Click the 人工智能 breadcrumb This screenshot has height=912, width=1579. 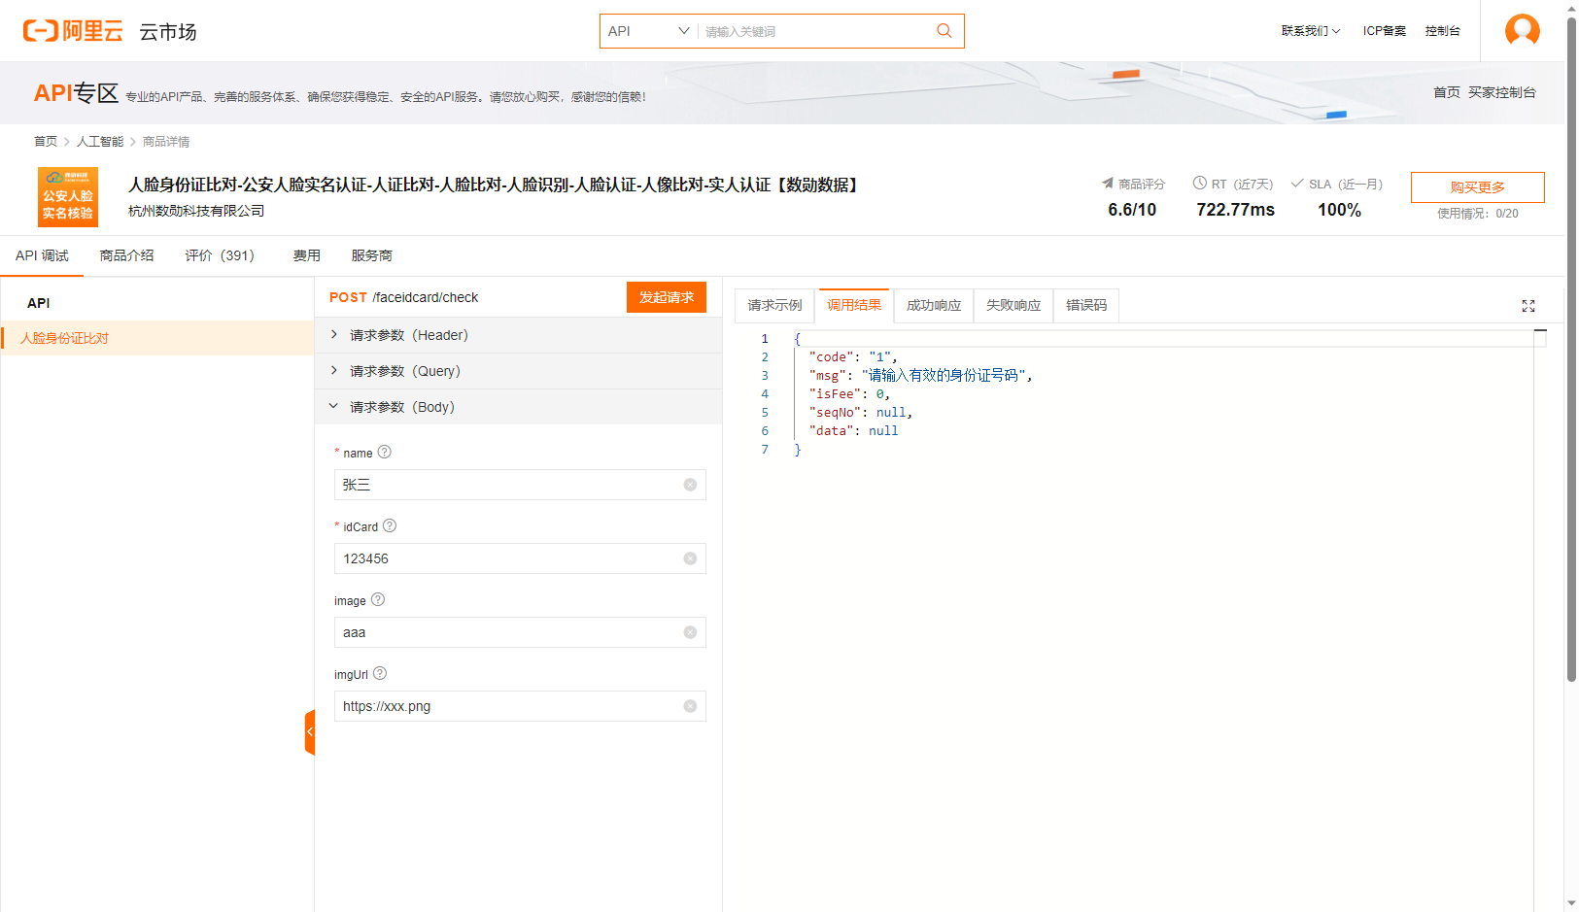(100, 142)
